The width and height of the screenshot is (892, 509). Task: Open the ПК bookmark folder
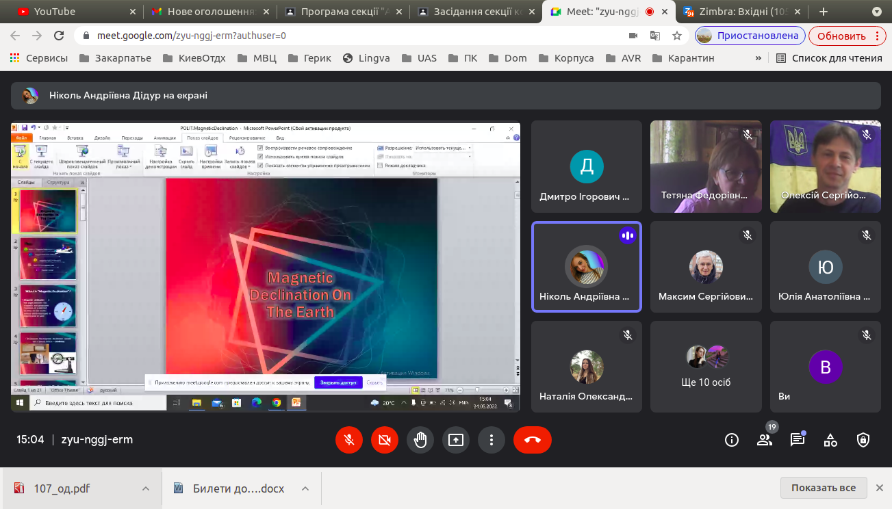tap(462, 58)
